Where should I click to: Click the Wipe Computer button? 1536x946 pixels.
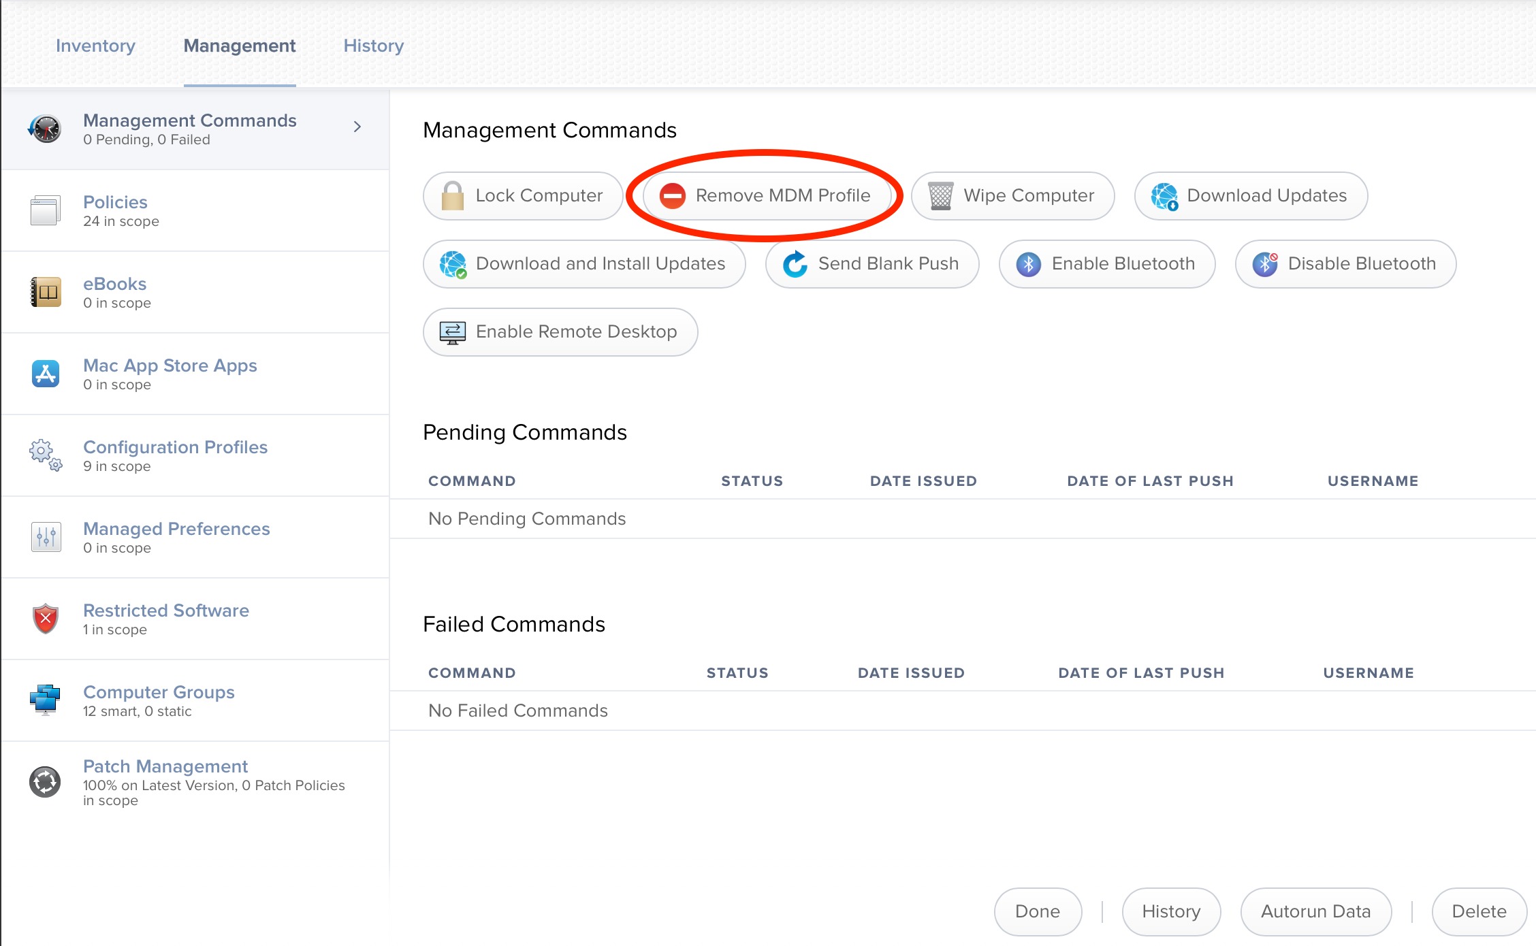1013,196
